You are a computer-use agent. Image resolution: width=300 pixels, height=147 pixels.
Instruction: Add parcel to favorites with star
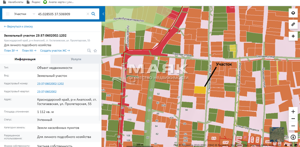point(95,51)
